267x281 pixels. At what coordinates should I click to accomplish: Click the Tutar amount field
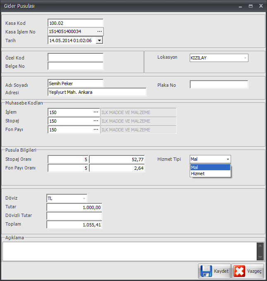74,207
